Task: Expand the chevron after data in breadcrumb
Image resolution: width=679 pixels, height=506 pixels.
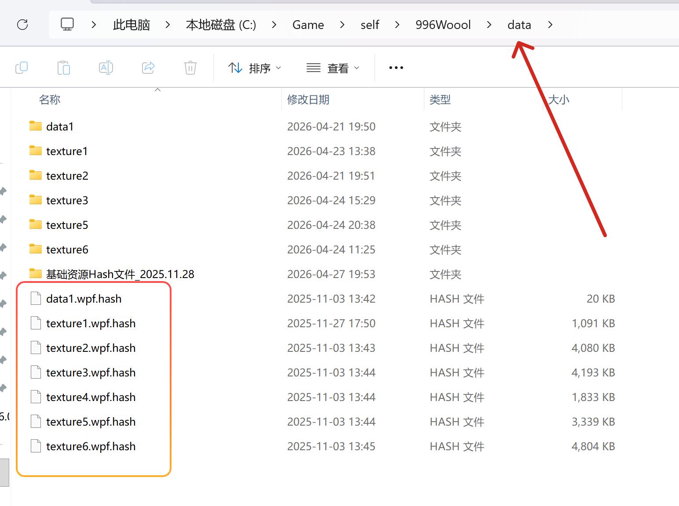Action: tap(550, 25)
